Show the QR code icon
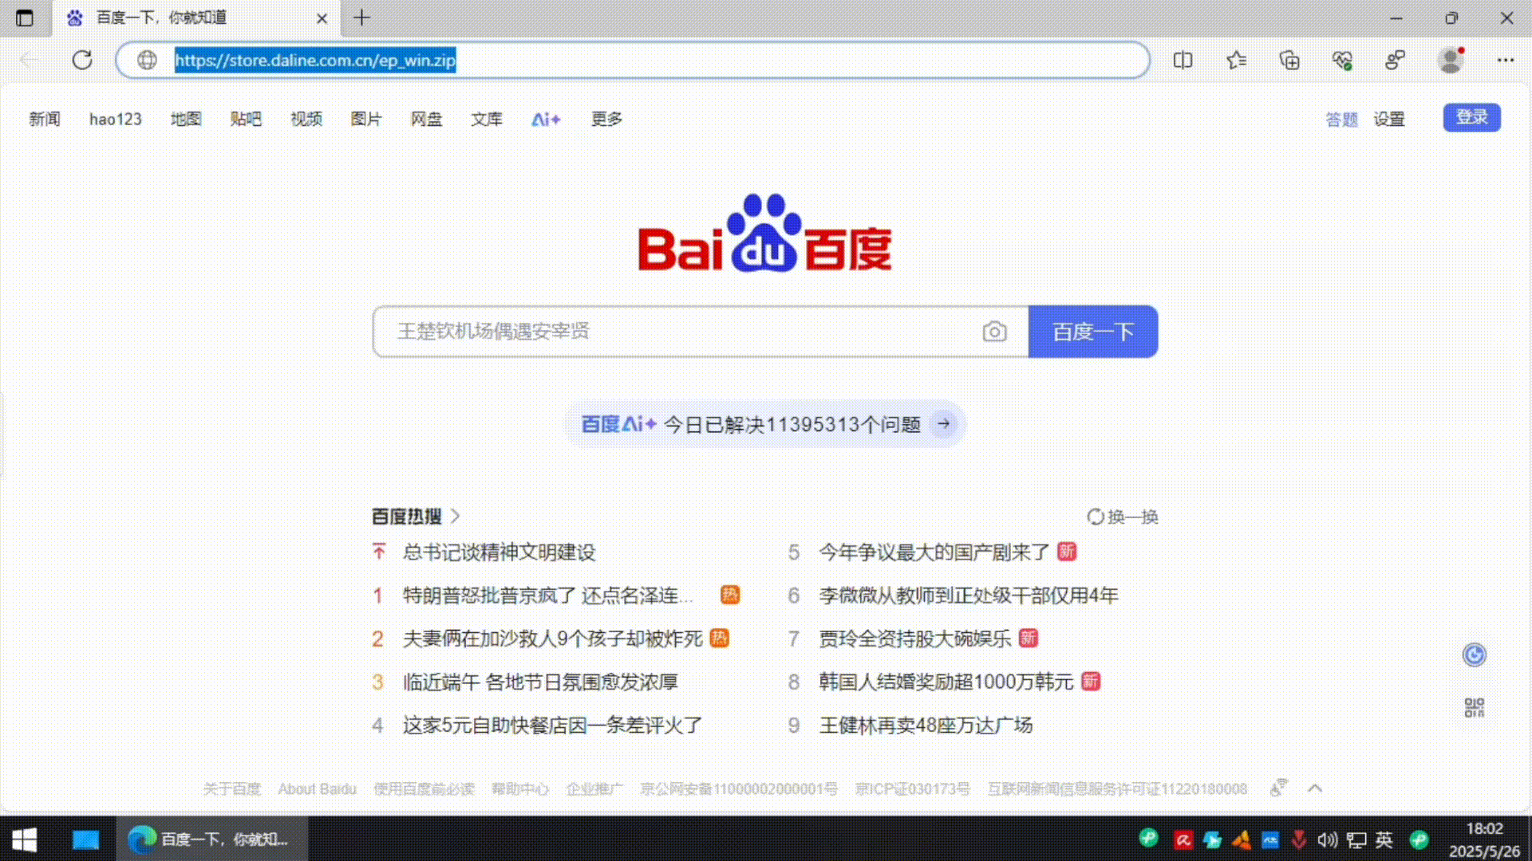1532x861 pixels. coord(1474,707)
